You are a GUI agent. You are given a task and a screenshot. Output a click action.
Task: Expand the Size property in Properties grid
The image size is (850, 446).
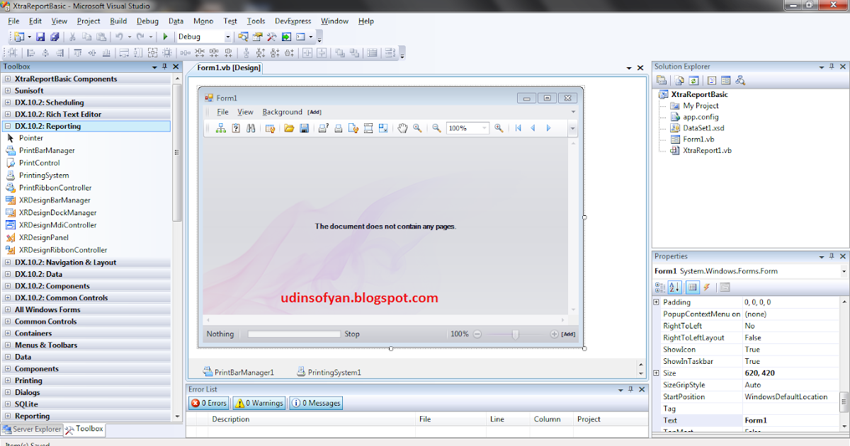tap(657, 373)
